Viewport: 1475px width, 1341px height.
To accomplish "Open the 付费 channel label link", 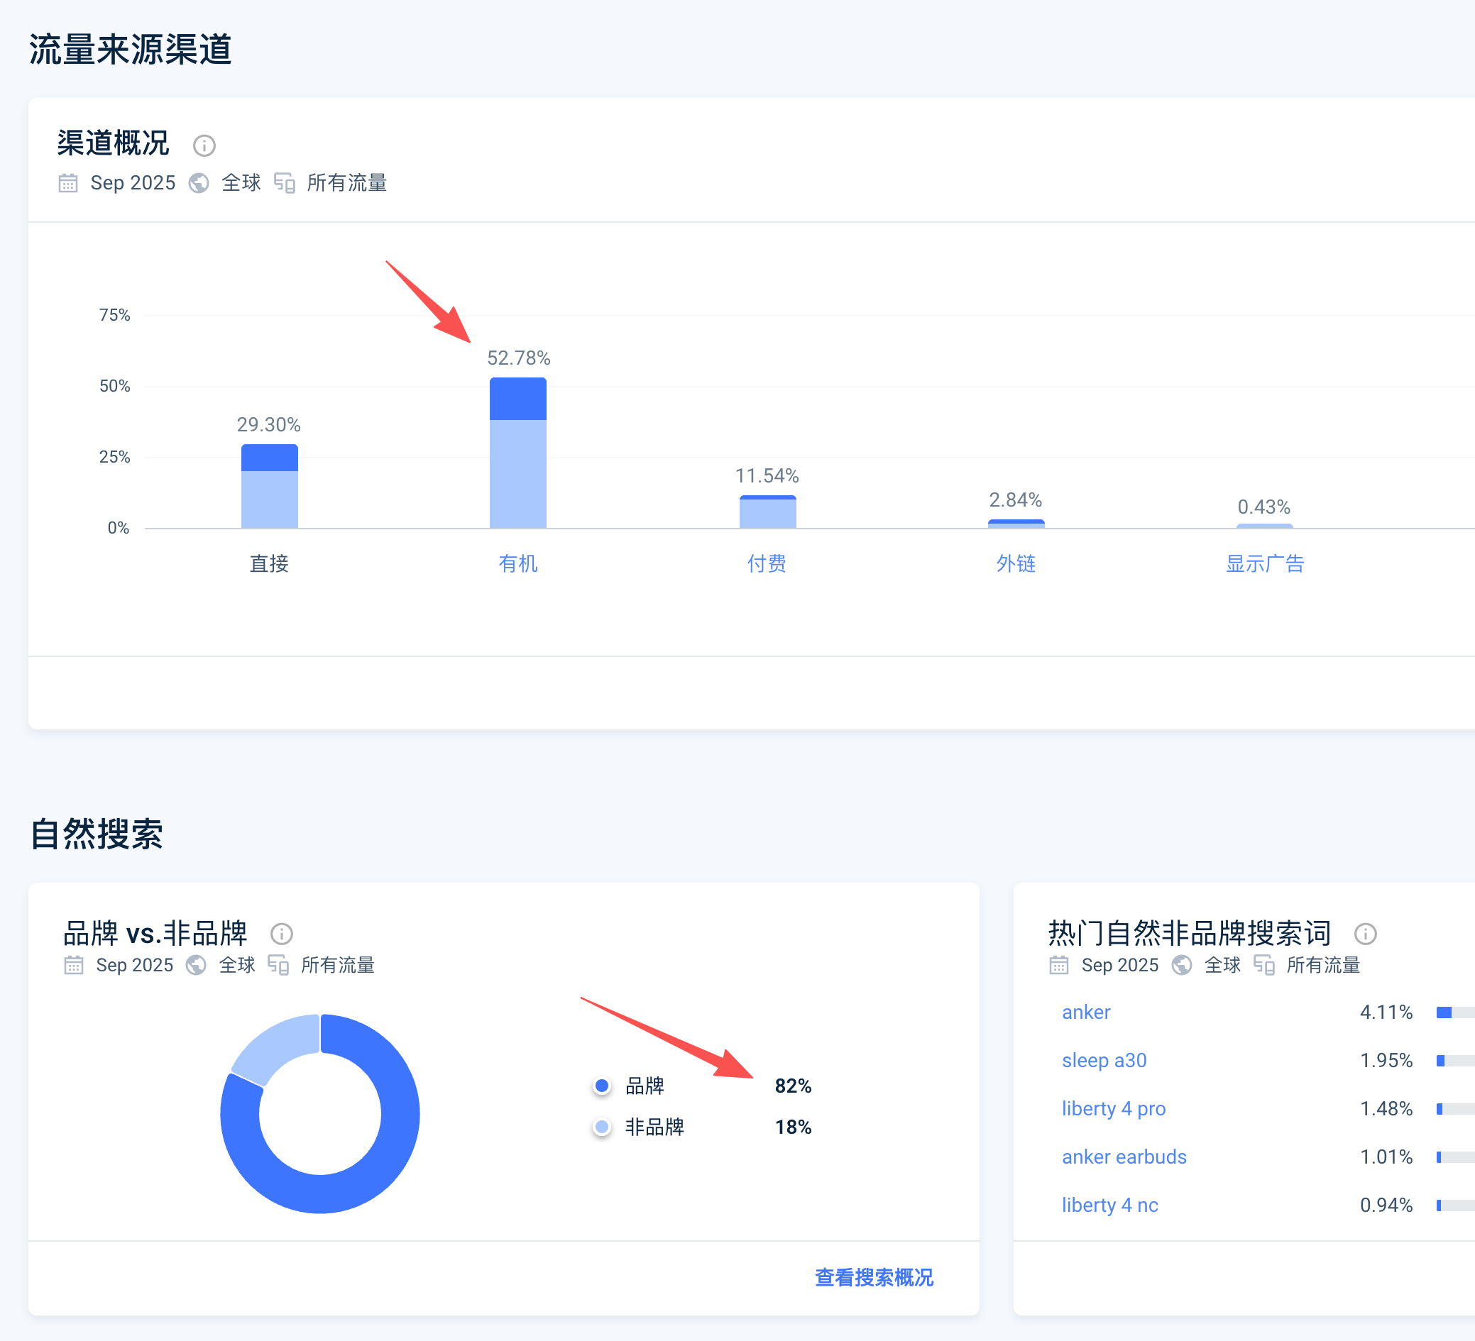I will pos(767,564).
